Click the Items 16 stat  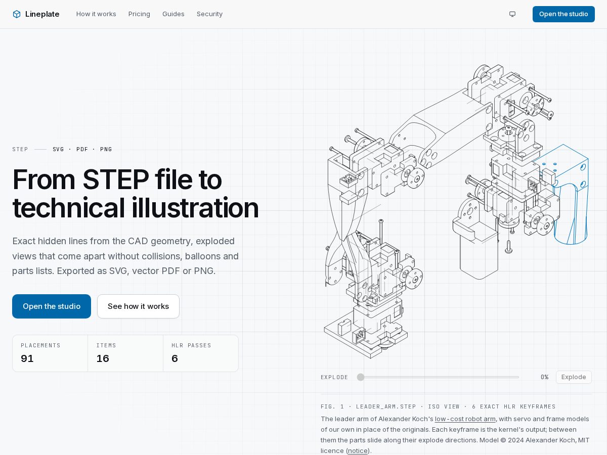coord(125,353)
